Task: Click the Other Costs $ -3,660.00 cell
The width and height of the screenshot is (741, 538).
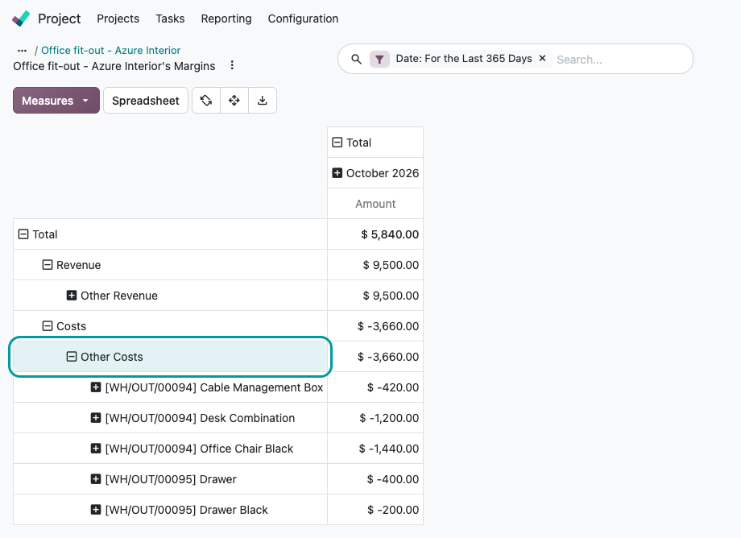Action: click(375, 357)
